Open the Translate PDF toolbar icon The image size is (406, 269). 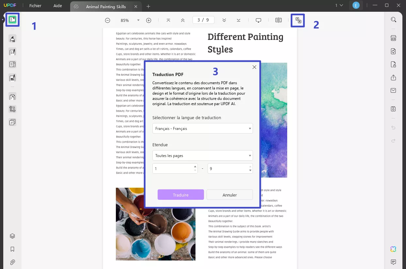pos(298,20)
